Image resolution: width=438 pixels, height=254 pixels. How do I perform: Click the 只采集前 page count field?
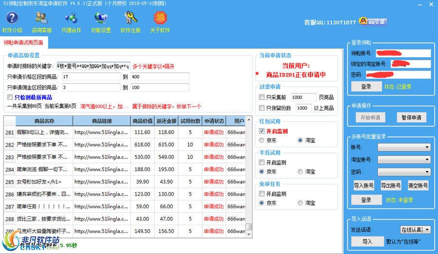pos(303,97)
